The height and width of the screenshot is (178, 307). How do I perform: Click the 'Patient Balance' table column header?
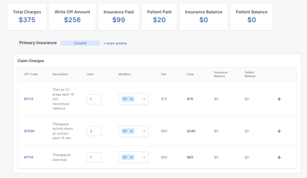pos(250,74)
